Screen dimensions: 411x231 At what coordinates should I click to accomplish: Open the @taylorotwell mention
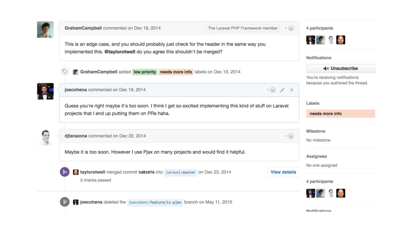(120, 52)
